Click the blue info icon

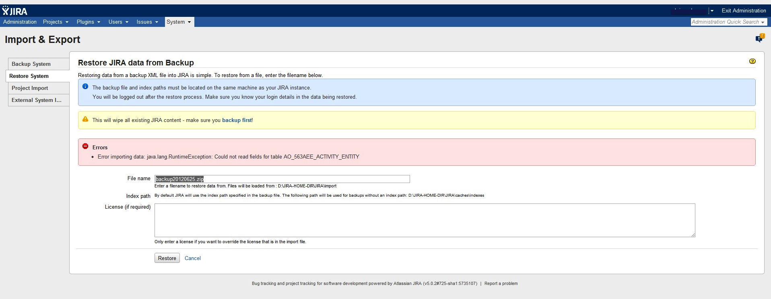pos(85,86)
